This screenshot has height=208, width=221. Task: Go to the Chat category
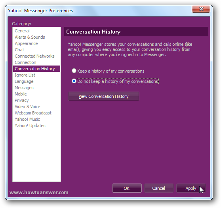(x=19, y=50)
